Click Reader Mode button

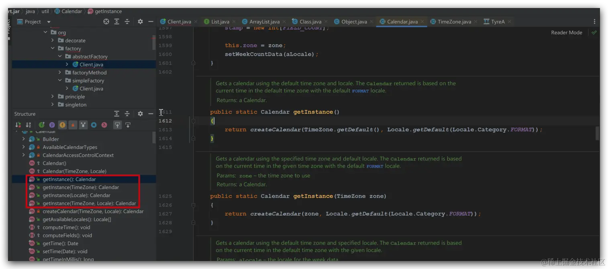click(567, 32)
